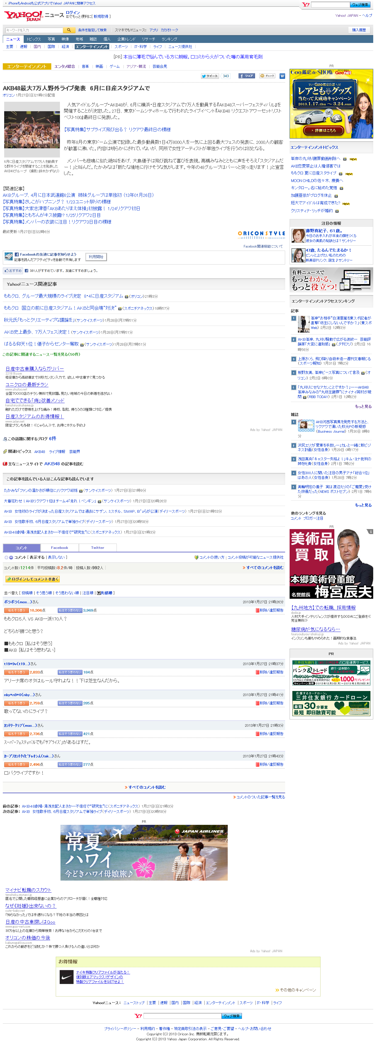Click the minus icon beside コメント
The height and width of the screenshot is (1047, 376).
(x=11, y=557)
